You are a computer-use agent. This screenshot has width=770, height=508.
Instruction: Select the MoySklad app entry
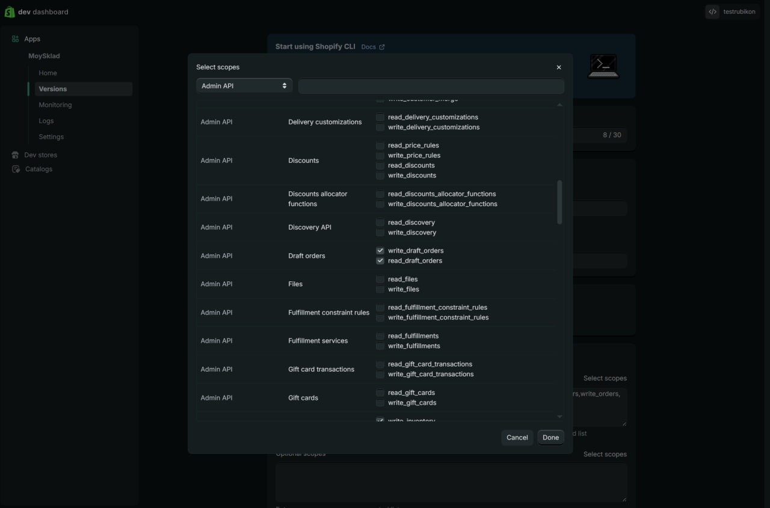(45, 56)
